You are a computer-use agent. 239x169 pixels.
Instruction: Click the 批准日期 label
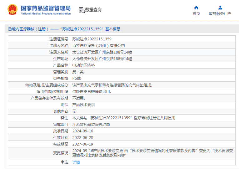tap(61, 131)
